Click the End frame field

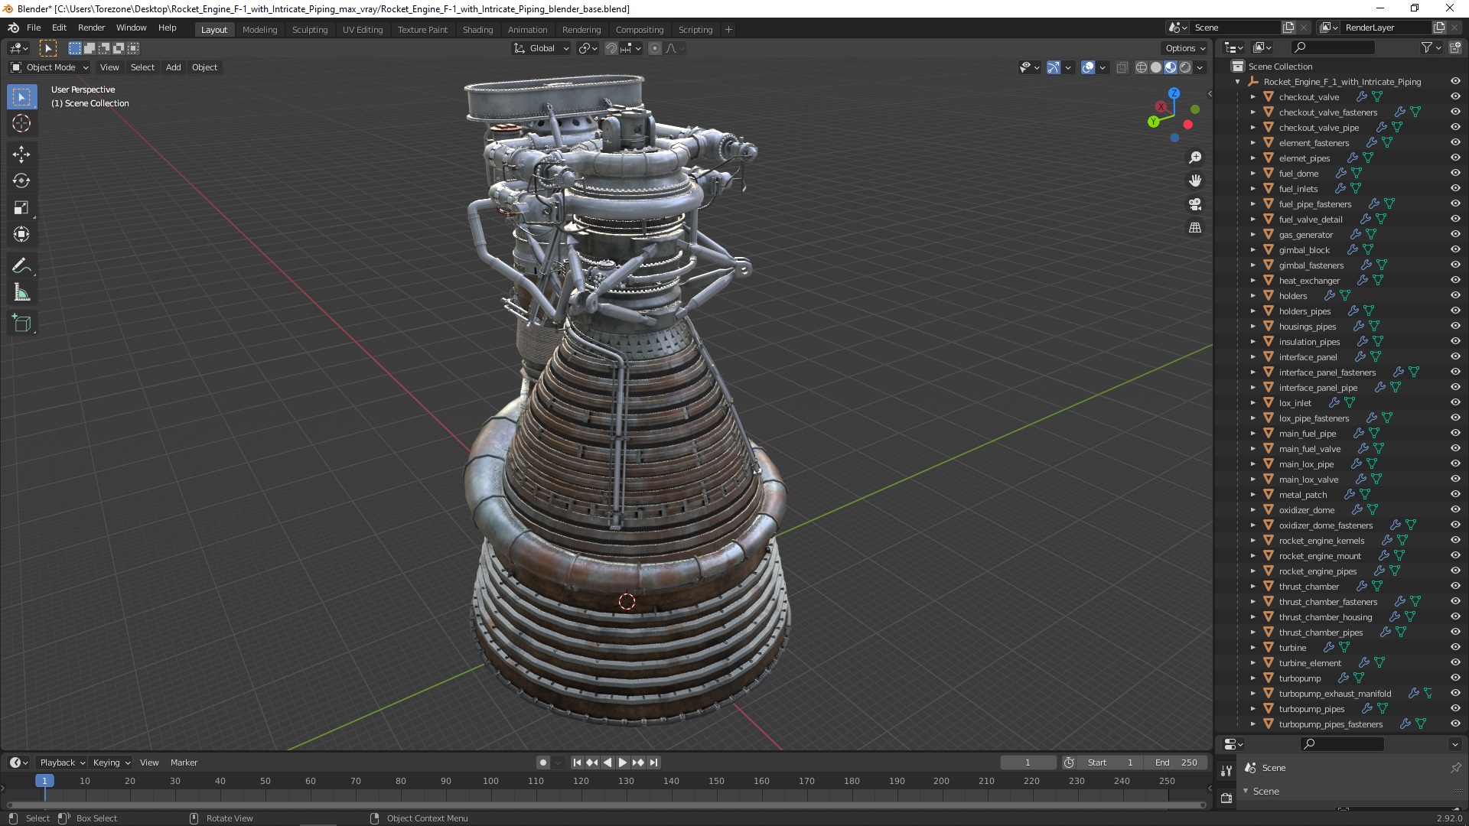point(1176,763)
